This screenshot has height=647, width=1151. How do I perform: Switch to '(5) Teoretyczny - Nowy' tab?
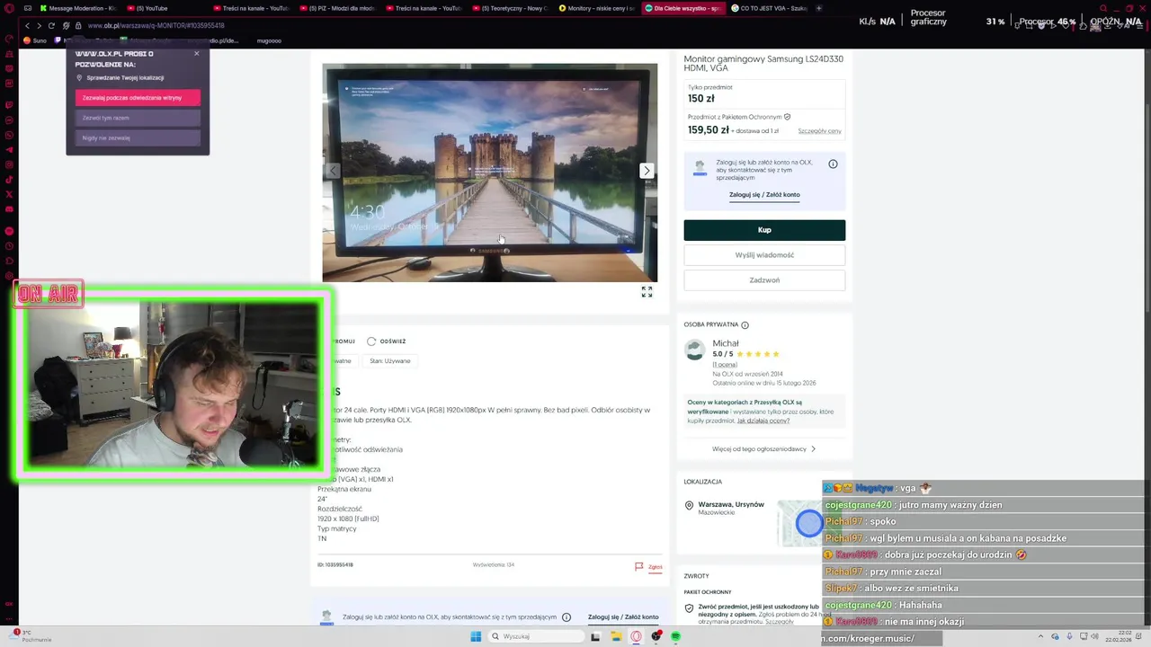coord(509,8)
